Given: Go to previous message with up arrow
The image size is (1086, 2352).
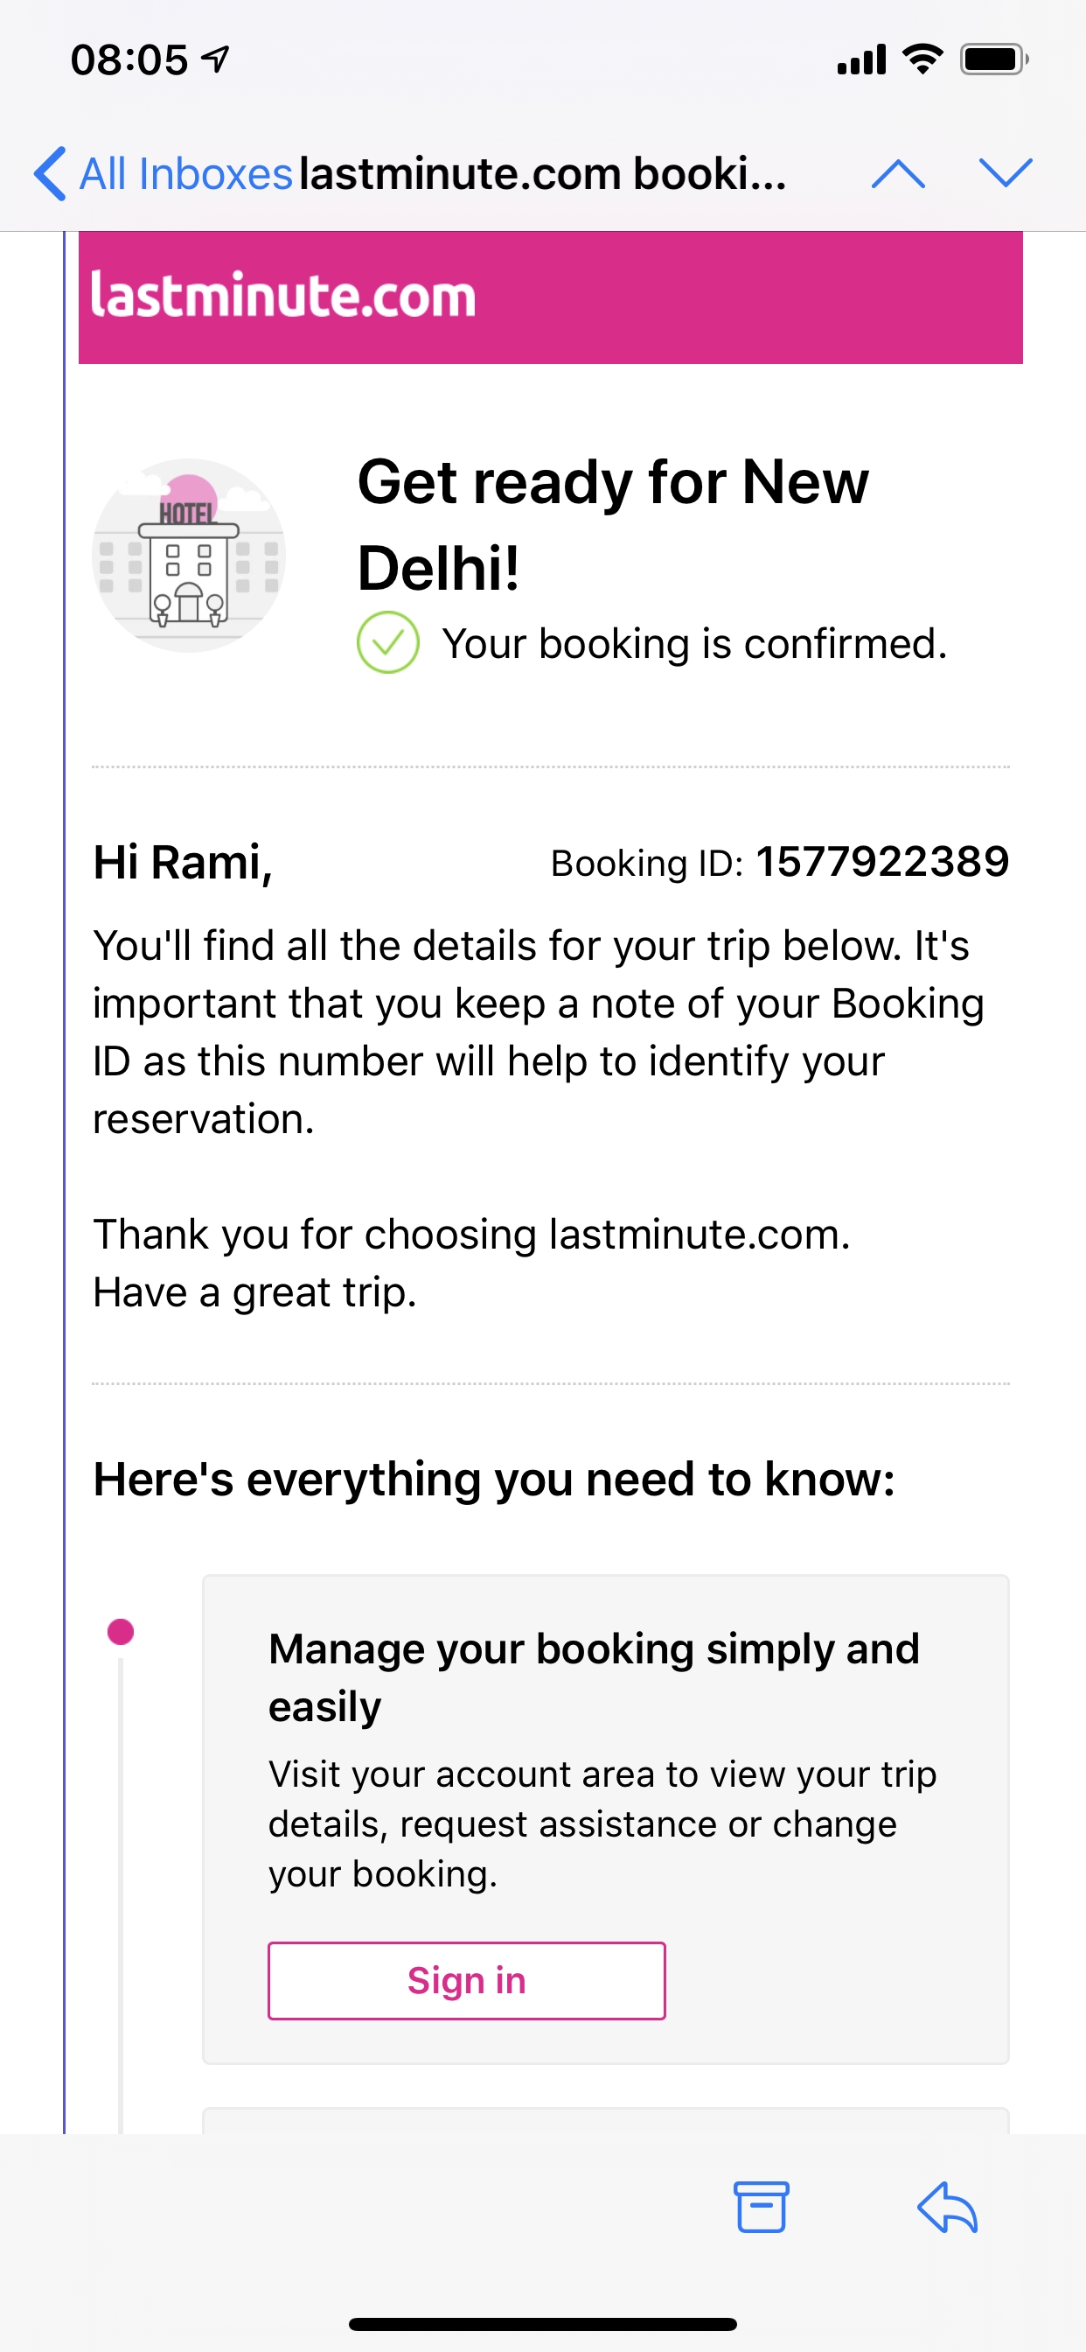Looking at the screenshot, I should 898,173.
